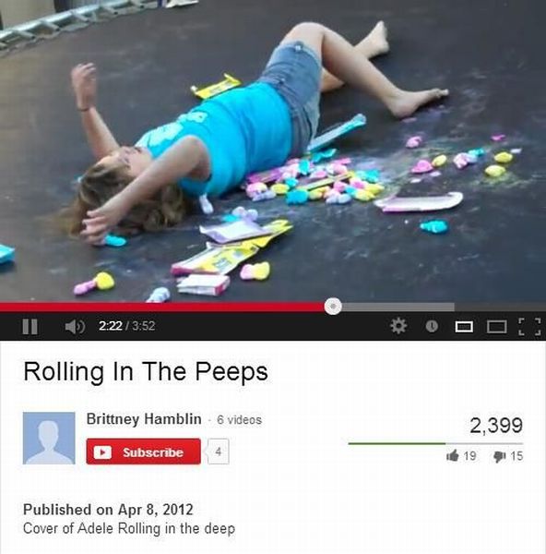Switch to large player size
Viewport: 546px width, 554px height.
(496, 327)
